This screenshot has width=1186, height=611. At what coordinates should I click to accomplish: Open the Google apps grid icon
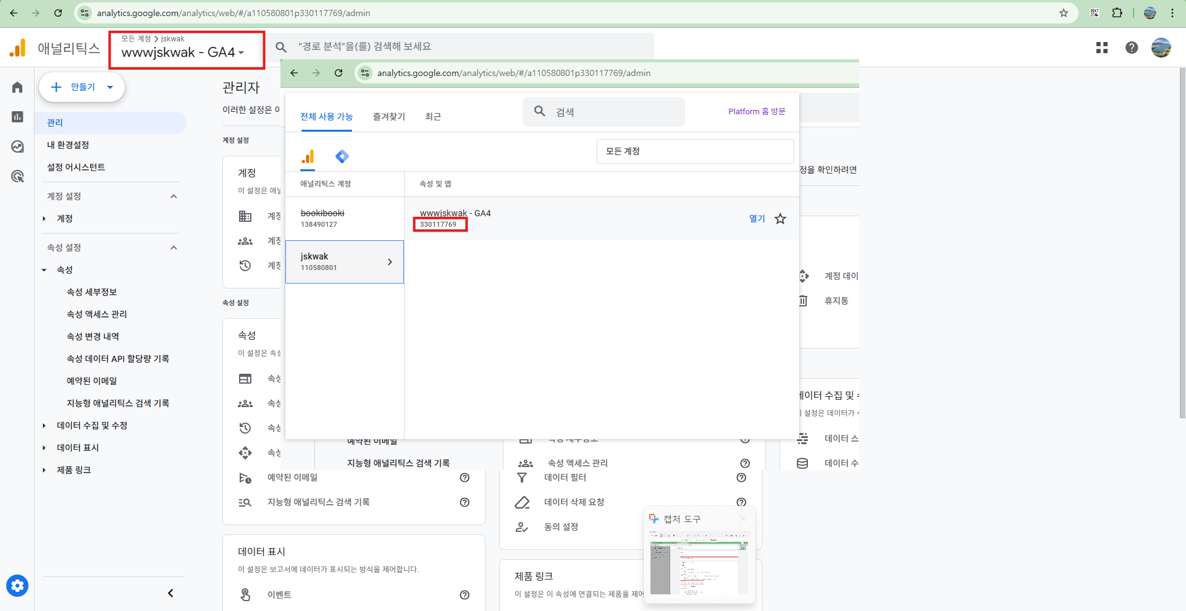1102,48
